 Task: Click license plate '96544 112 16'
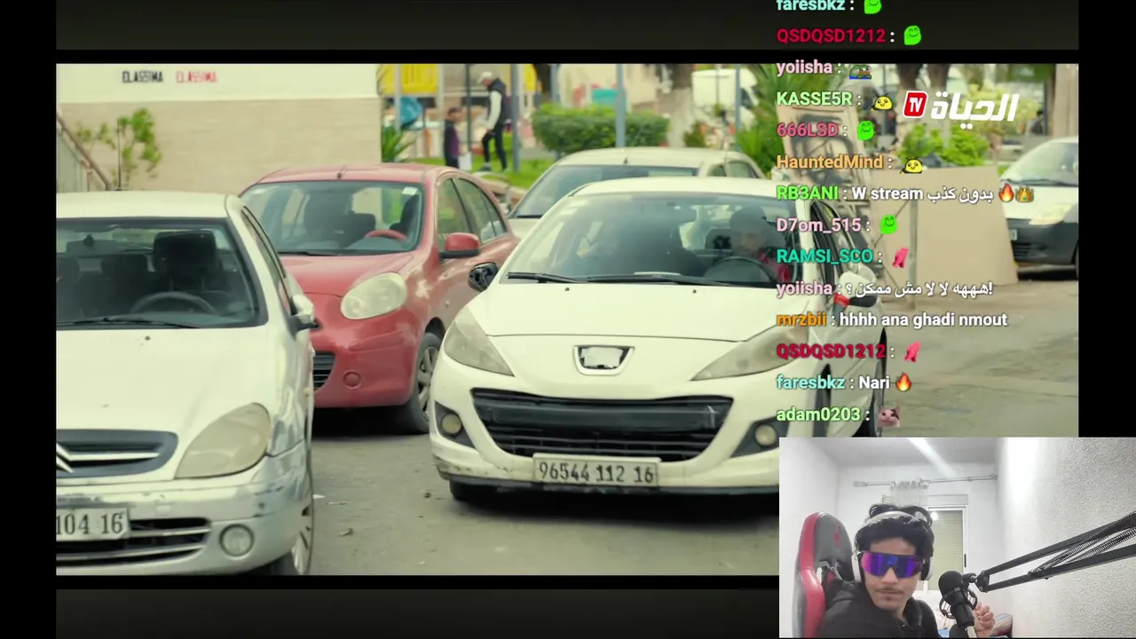[x=596, y=472]
